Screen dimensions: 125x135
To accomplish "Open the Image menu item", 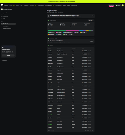I will 11,5.
